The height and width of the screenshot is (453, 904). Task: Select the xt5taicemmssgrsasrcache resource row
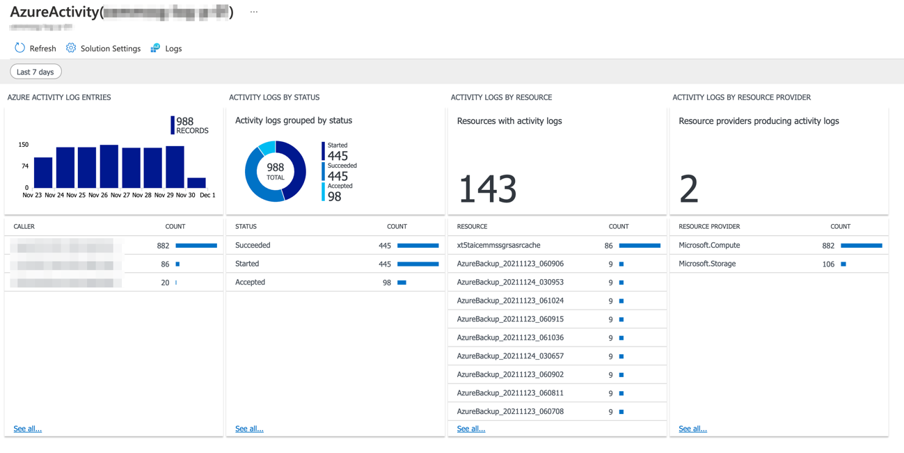click(x=557, y=246)
